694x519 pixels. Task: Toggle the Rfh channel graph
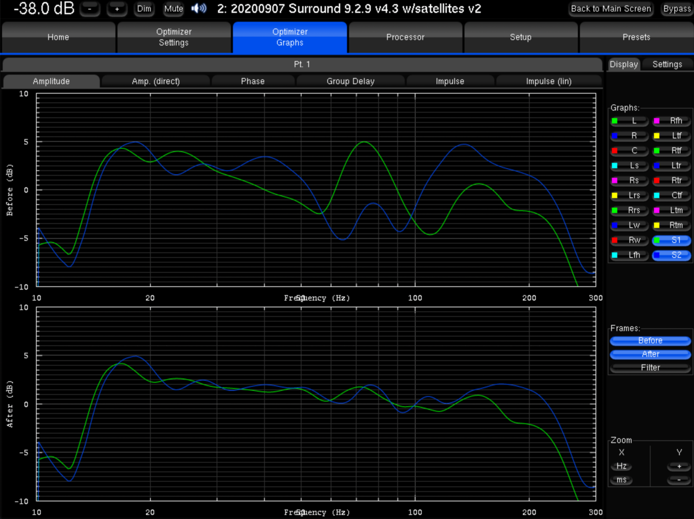tap(671, 121)
